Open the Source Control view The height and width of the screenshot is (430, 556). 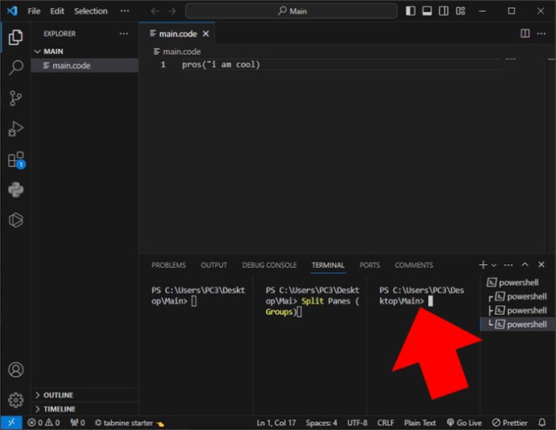click(15, 98)
